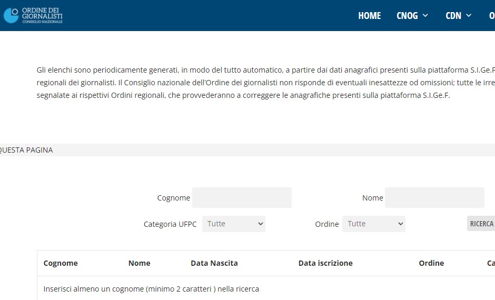The height and width of the screenshot is (300, 495).
Task: Click the Ordine dei Giornalisti circular logo icon
Action: (11, 15)
